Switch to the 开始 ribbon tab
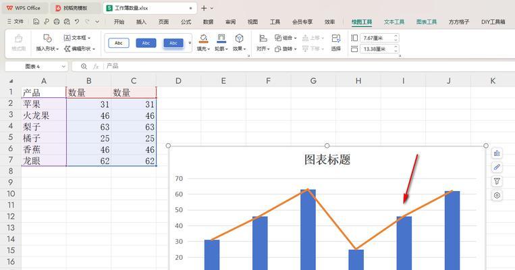 (x=119, y=22)
